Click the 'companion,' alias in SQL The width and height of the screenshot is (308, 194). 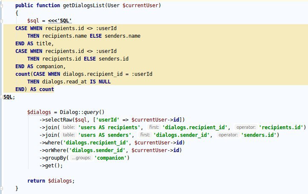pyautogui.click(x=51, y=67)
